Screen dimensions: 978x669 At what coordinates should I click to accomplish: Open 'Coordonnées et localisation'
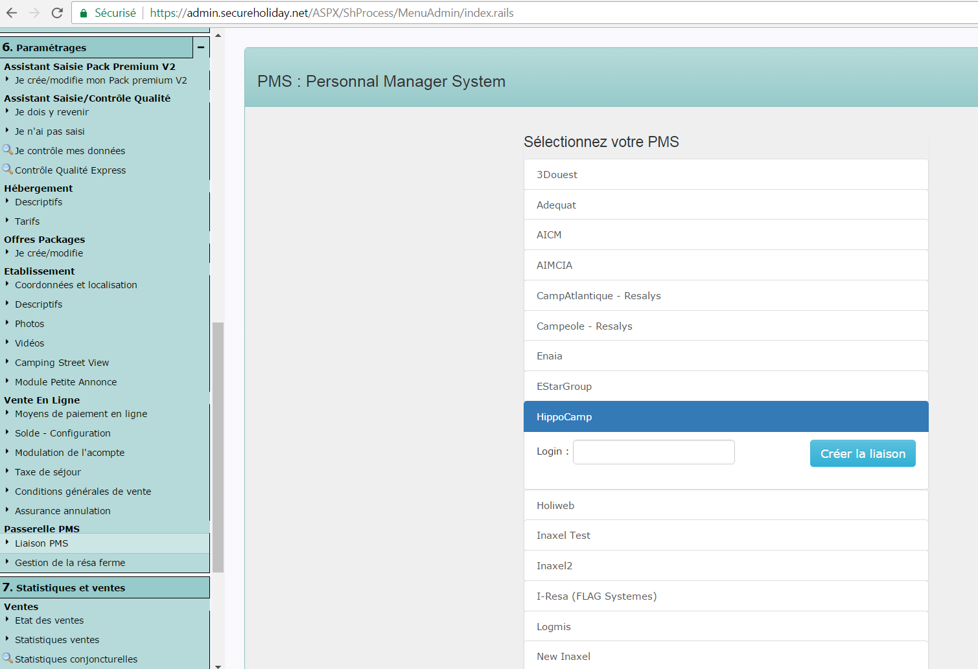point(76,285)
